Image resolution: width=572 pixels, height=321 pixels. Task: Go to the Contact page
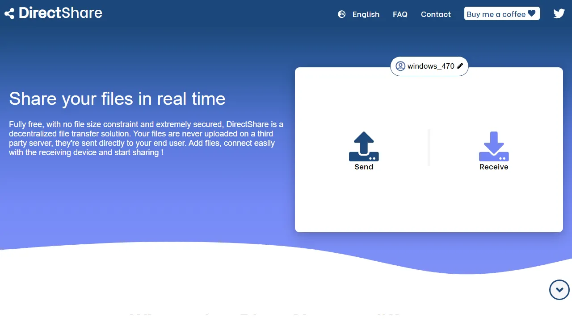(x=436, y=14)
